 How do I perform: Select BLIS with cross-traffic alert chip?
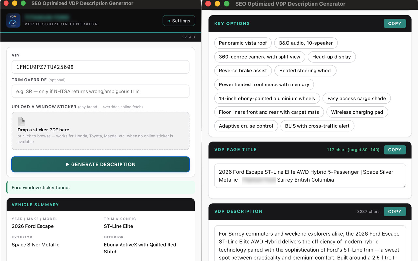click(317, 126)
